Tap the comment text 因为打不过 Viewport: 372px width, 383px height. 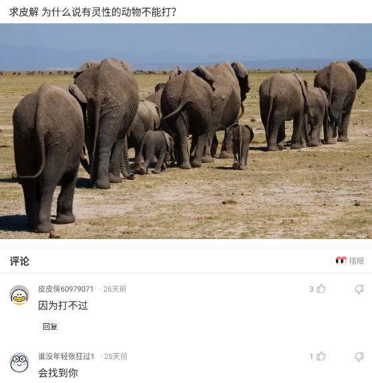[63, 306]
